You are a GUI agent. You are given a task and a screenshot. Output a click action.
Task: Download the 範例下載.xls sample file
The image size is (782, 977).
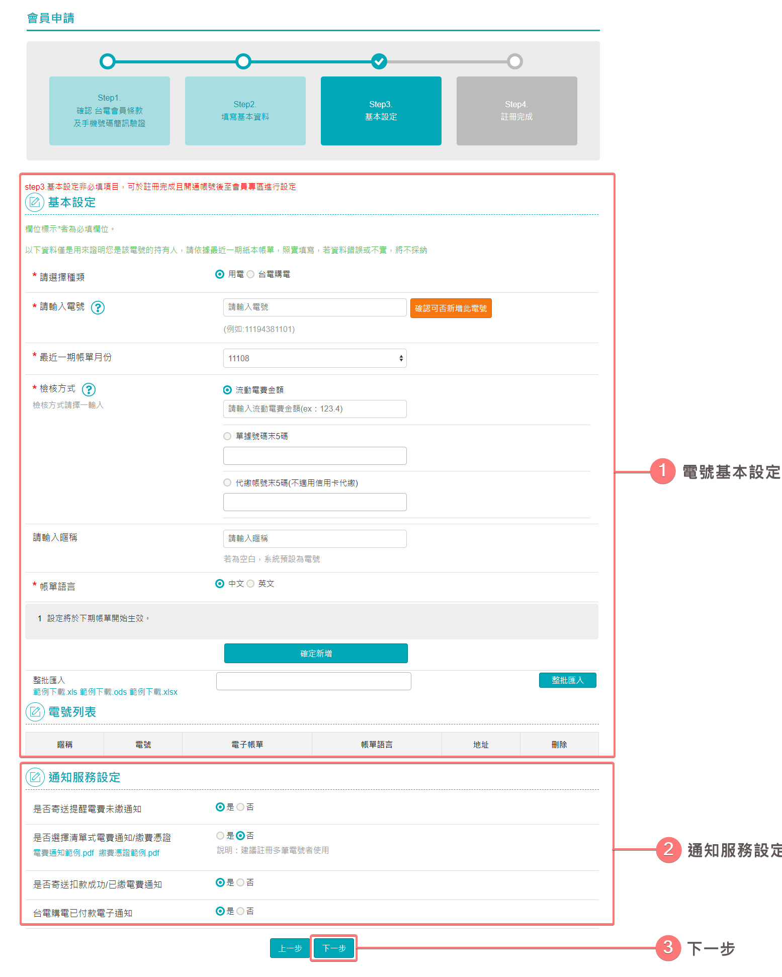pos(55,692)
